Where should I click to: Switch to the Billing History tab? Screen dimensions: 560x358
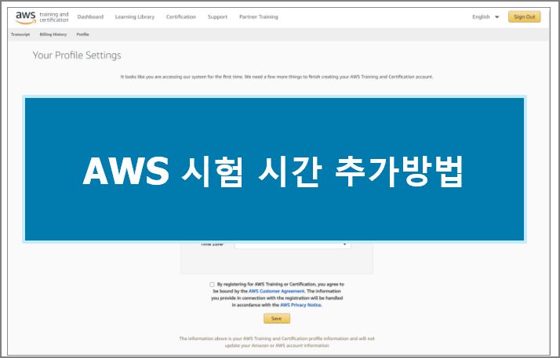coord(53,34)
